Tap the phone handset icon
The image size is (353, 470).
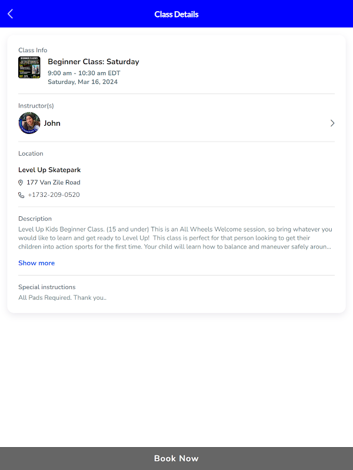21,195
